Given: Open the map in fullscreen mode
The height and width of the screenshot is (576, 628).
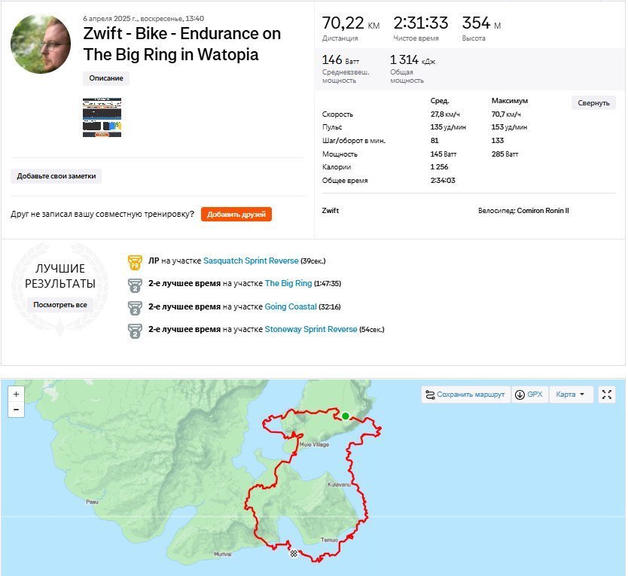Looking at the screenshot, I should 607,395.
